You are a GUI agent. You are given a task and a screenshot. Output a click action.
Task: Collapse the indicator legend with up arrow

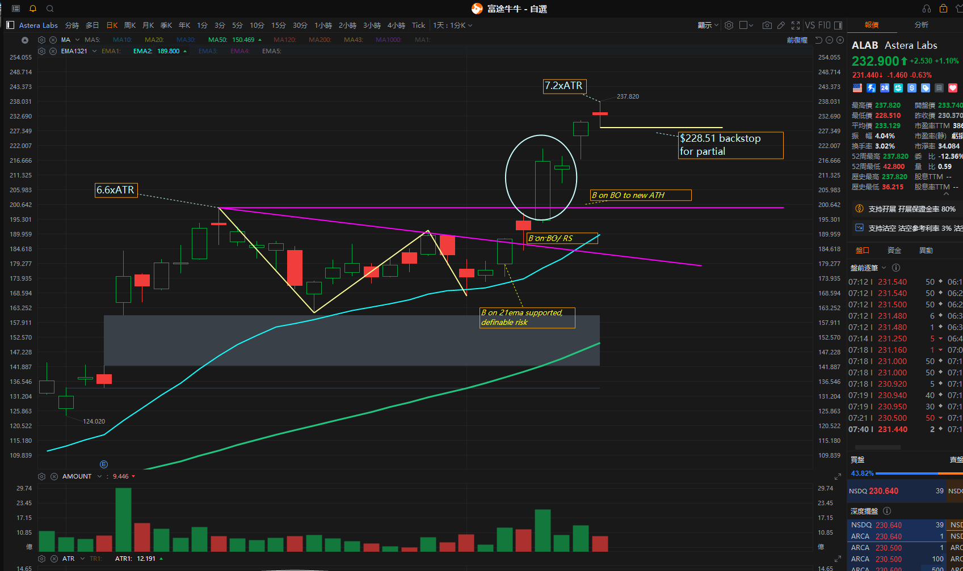click(24, 40)
